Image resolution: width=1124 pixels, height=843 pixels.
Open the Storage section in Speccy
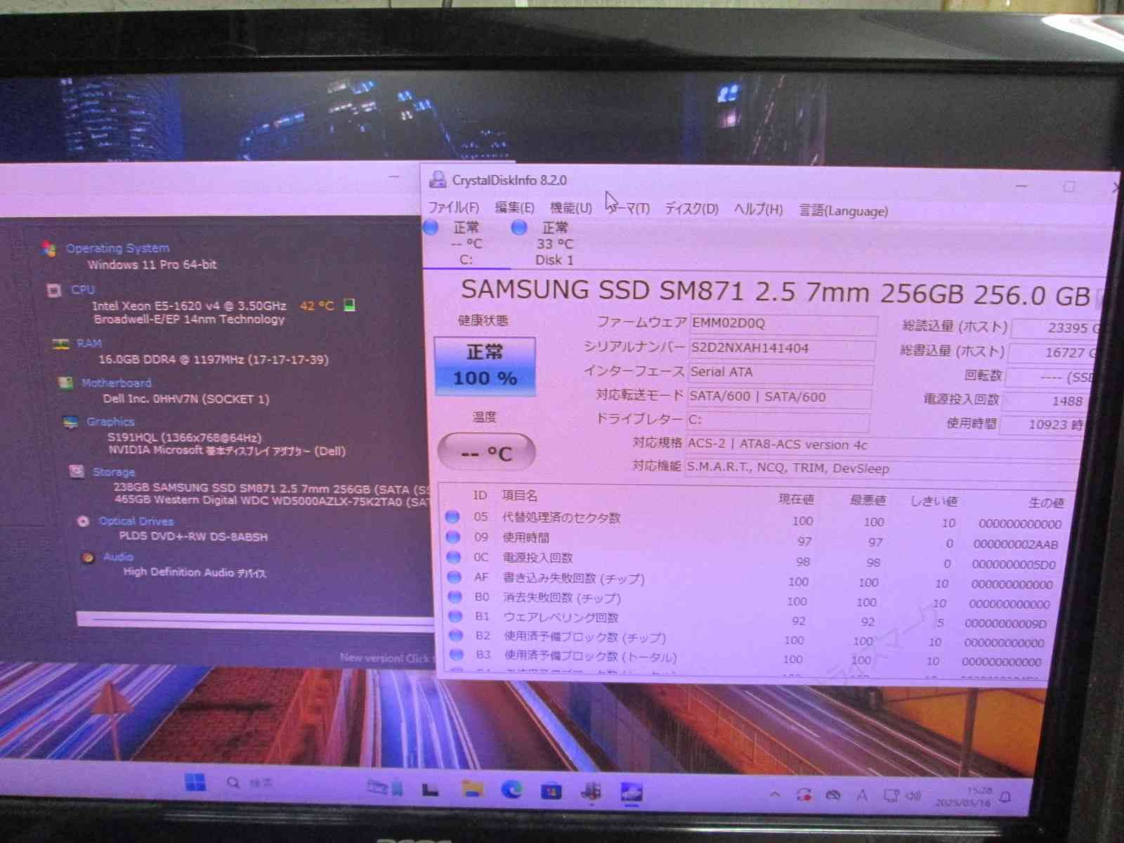[x=114, y=472]
